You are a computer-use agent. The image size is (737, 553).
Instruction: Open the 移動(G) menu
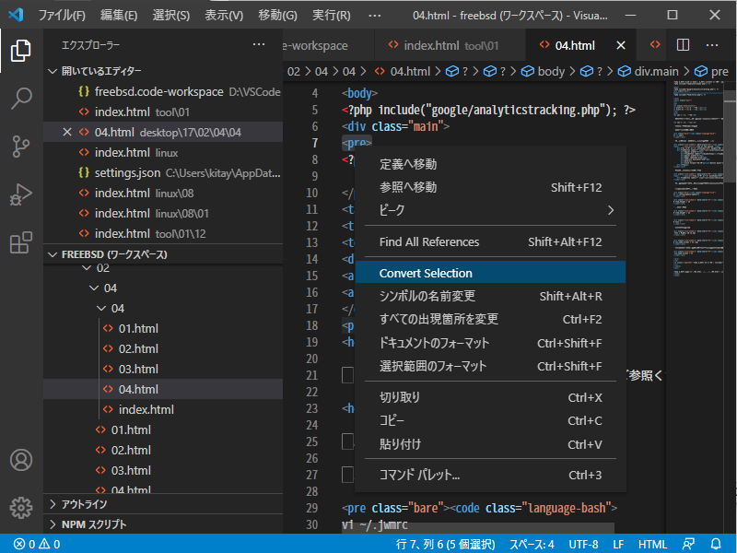coord(278,16)
